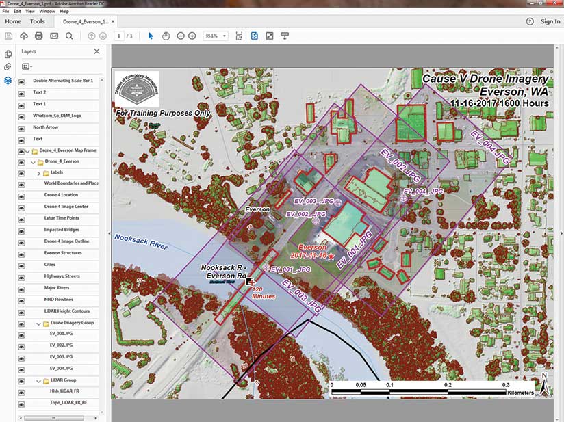
Task: Select the arrow selection tool
Action: point(151,36)
